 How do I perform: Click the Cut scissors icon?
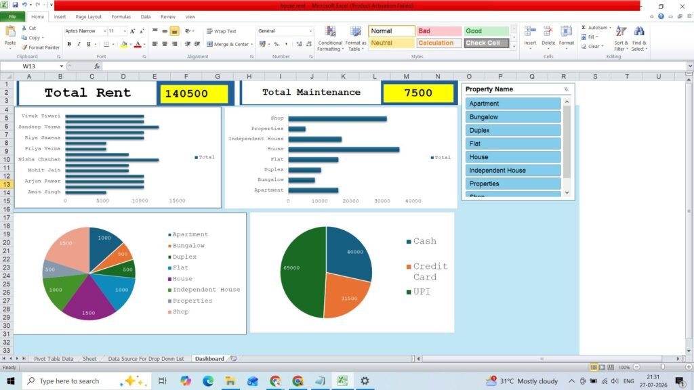coord(24,28)
